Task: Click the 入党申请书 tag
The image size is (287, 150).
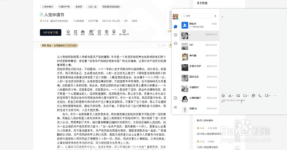Action: tap(47, 7)
